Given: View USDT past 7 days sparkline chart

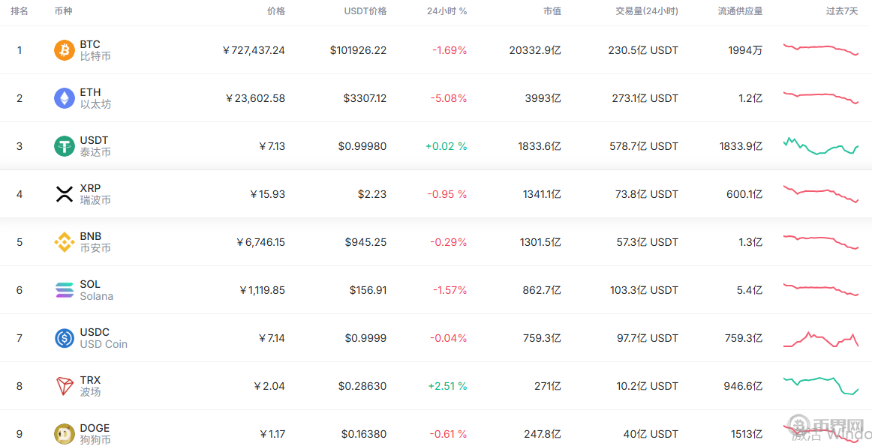Looking at the screenshot, I should (x=821, y=146).
